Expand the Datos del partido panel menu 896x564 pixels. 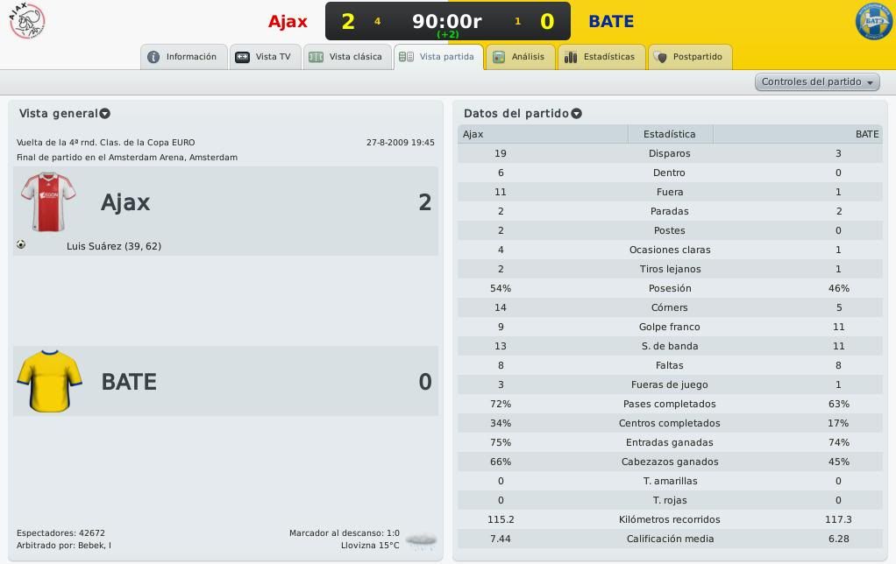pos(577,114)
